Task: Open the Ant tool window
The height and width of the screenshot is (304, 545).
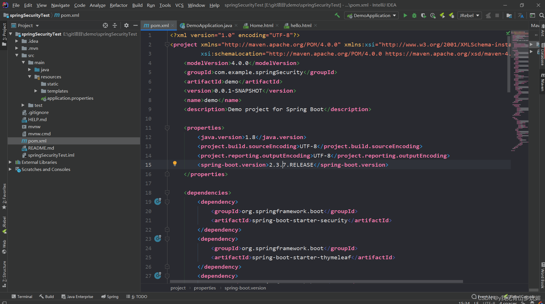Action: 542,30
